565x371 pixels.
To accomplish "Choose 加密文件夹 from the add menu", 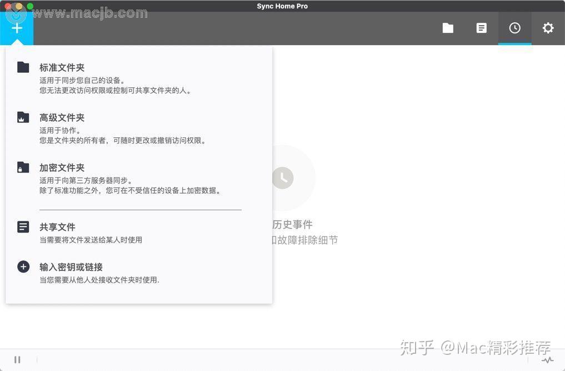I will [62, 167].
